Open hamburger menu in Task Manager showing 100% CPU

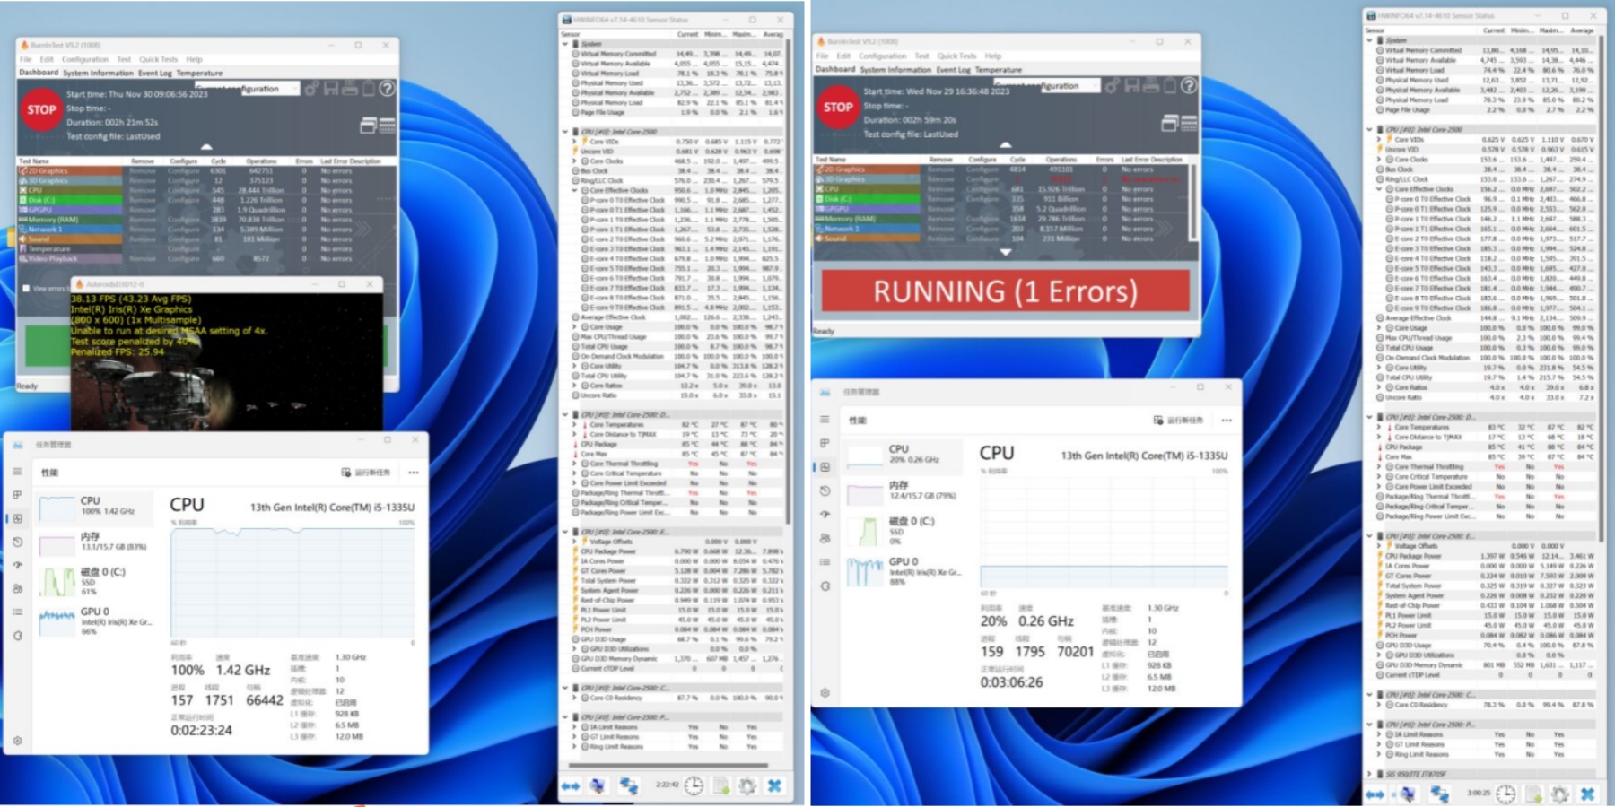coord(17,471)
